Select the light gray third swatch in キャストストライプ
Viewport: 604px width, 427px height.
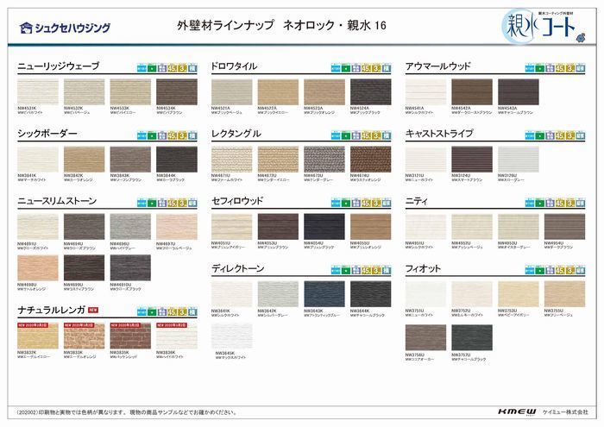pos(518,160)
